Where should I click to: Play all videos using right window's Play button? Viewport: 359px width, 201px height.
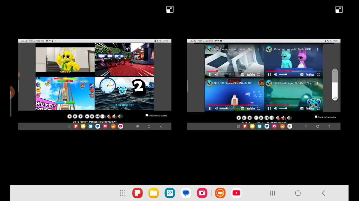tap(239, 118)
